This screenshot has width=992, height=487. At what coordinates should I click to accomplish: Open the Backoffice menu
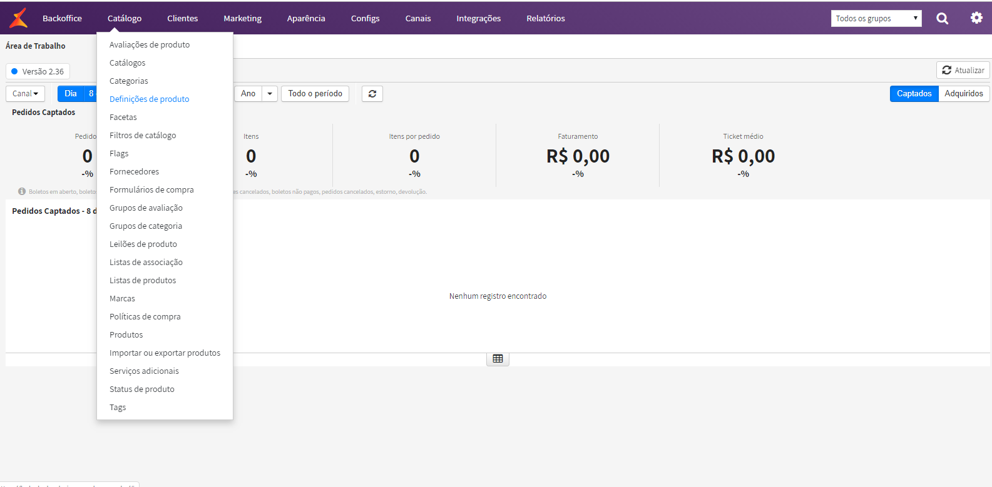tap(62, 18)
